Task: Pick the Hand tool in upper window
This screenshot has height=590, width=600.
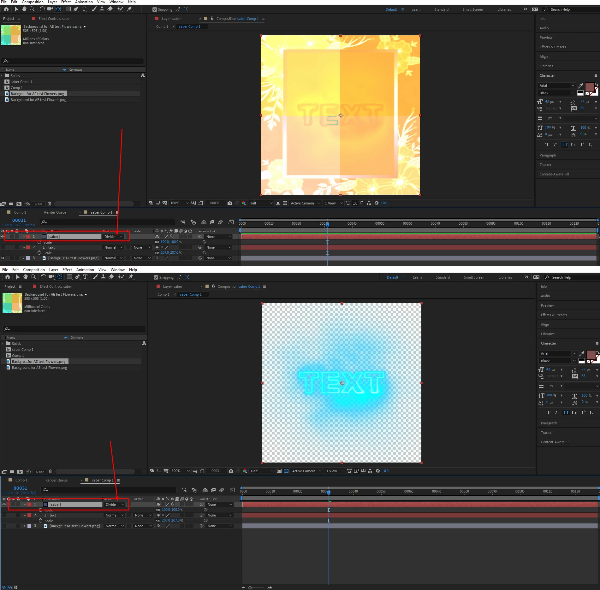Action: coord(24,9)
